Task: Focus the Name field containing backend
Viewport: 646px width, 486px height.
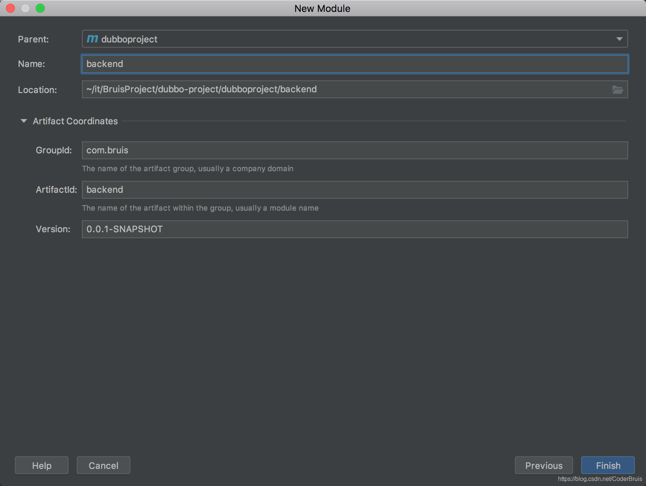Action: pos(355,64)
